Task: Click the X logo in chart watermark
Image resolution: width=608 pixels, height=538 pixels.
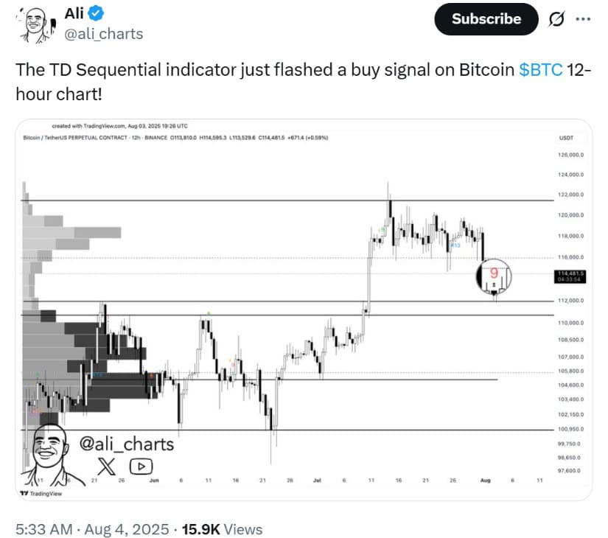Action: (x=107, y=467)
